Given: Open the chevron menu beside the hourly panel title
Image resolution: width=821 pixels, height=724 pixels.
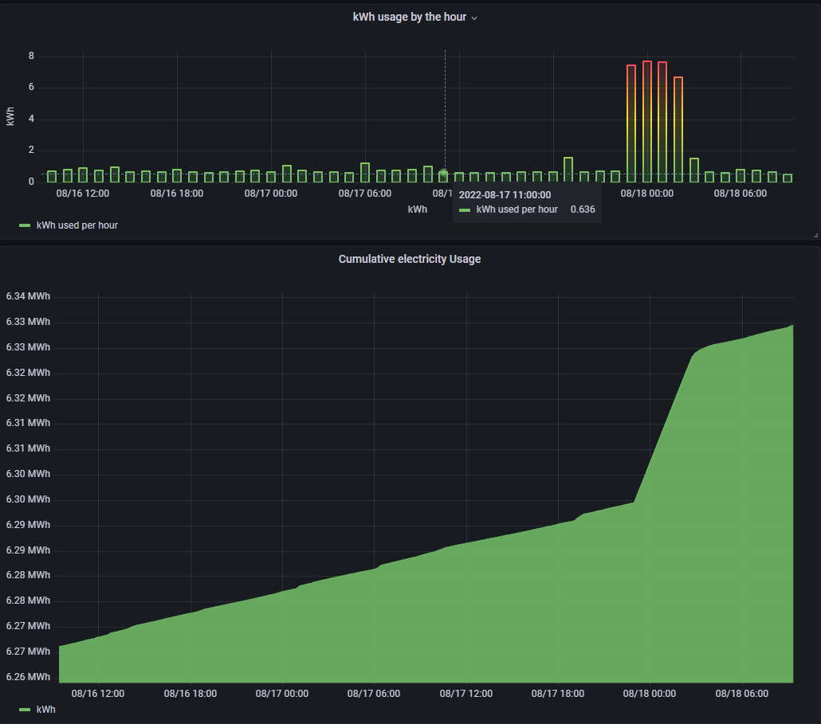Looking at the screenshot, I should click(x=474, y=18).
